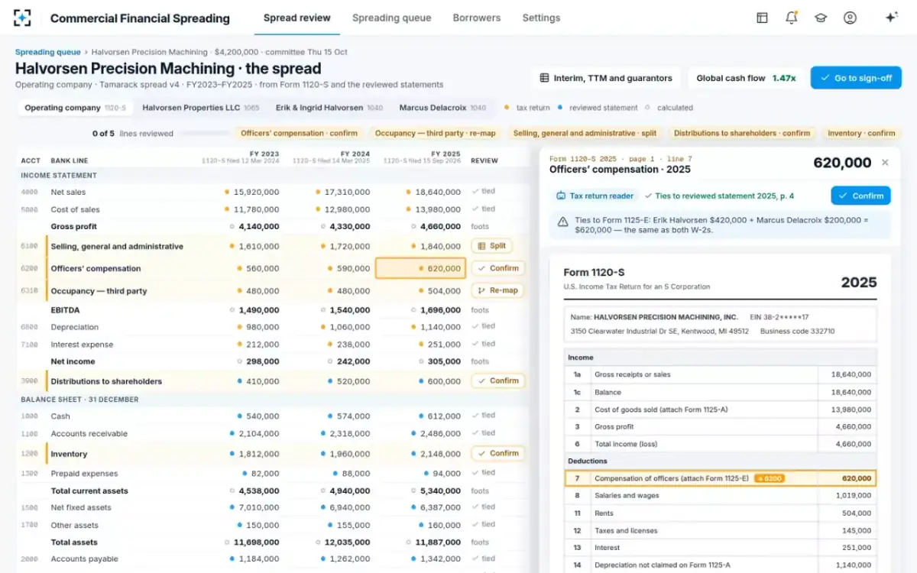Open the Borrowers tab
Screen dimensions: 917x573
coord(477,18)
